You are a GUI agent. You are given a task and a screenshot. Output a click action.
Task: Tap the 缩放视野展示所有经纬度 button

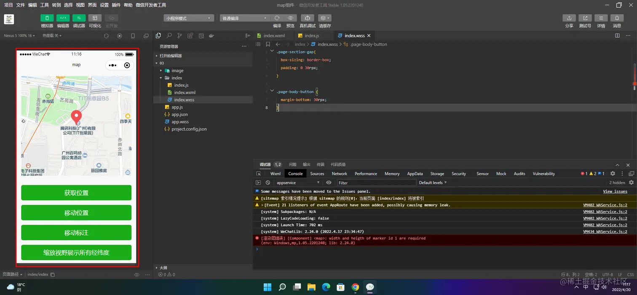point(76,252)
